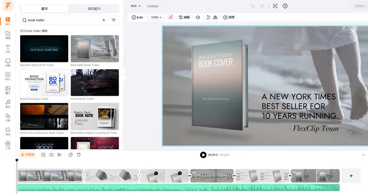Open the 16:9 aspect ratio dropdown

(x=135, y=6)
